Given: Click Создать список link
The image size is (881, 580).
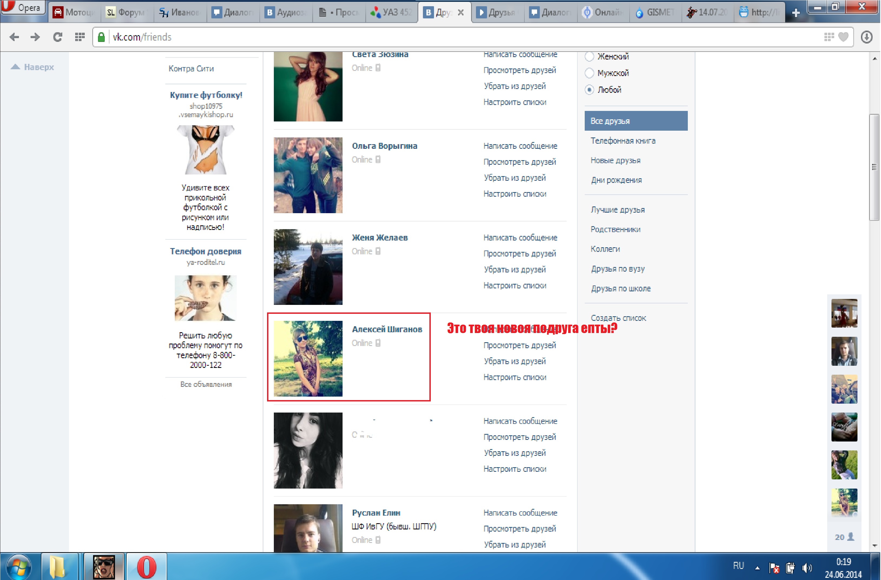Looking at the screenshot, I should pyautogui.click(x=618, y=318).
